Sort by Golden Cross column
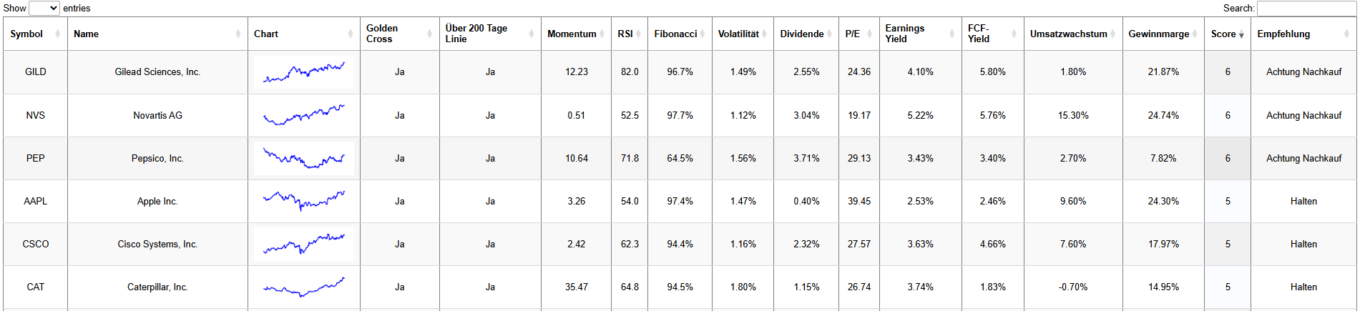The image size is (1360, 311). 382,34
